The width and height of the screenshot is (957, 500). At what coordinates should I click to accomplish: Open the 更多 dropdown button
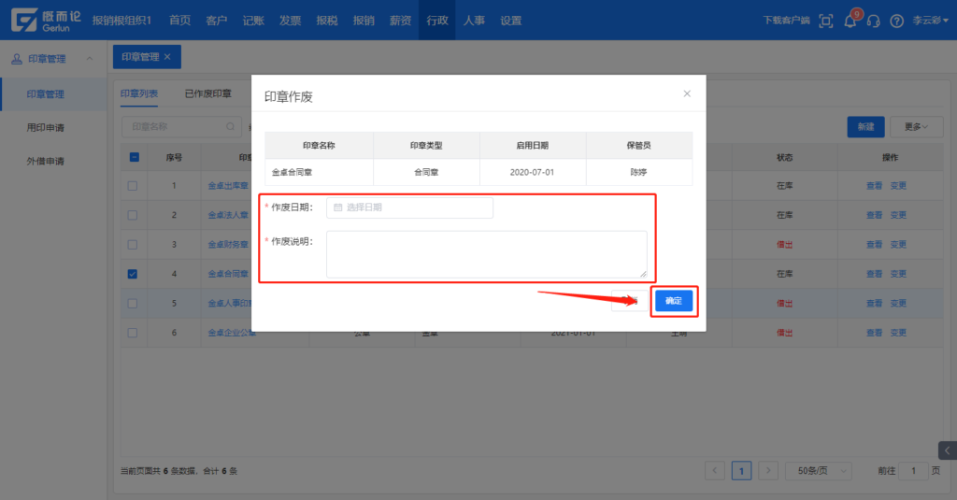[916, 126]
